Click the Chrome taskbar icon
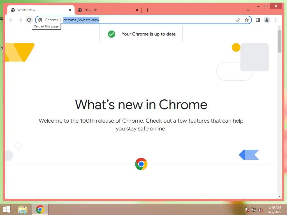 coord(40,209)
